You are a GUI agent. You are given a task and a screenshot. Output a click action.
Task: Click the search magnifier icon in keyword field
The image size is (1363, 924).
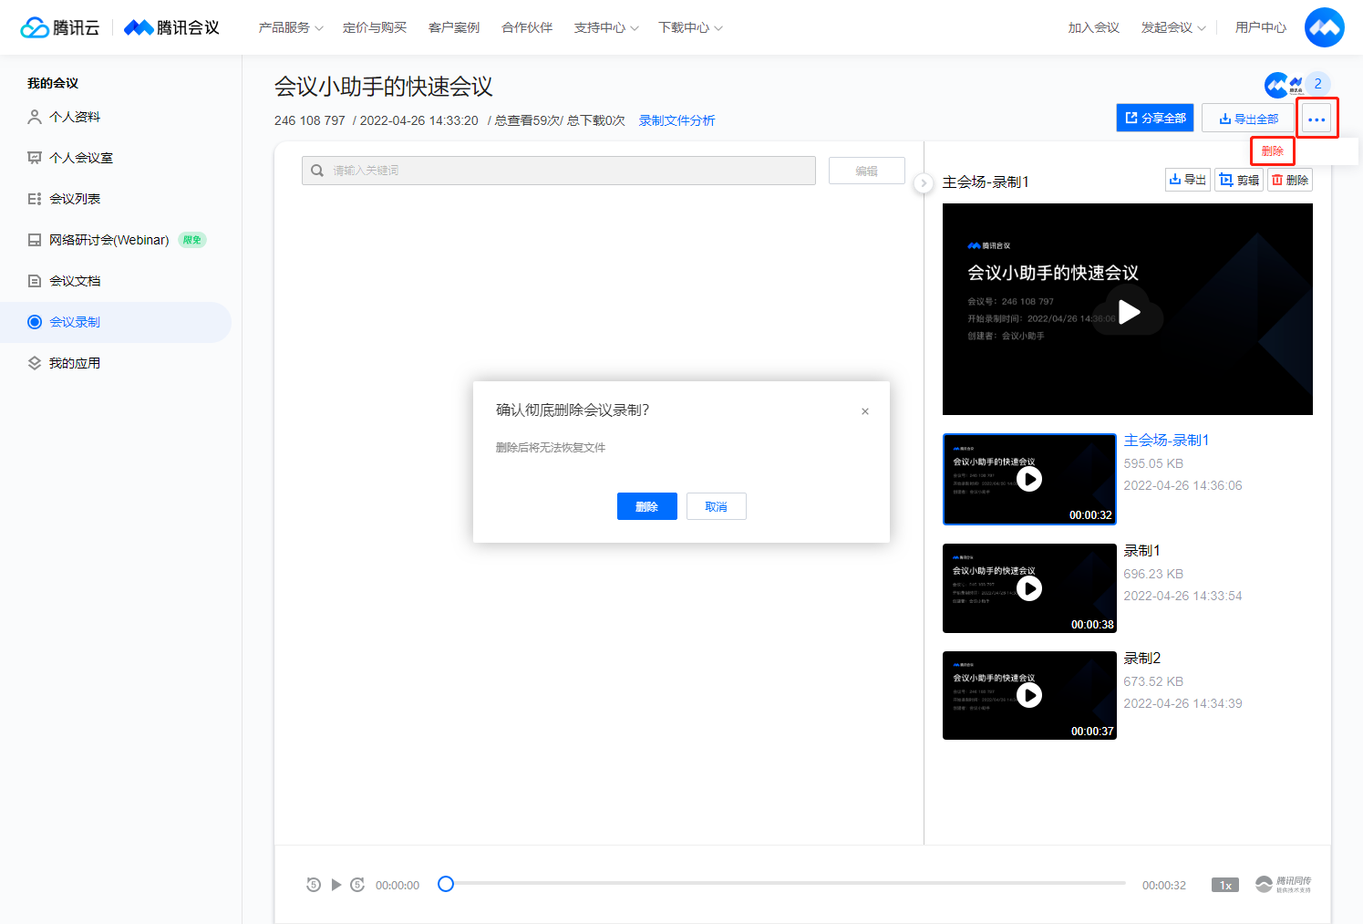[317, 171]
